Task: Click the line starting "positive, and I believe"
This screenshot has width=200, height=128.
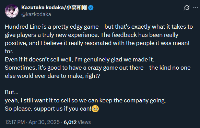Action: [x=97, y=43]
